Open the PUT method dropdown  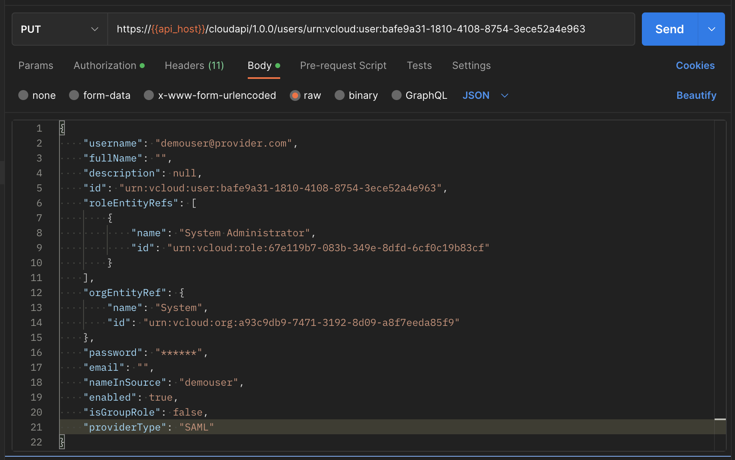tap(59, 29)
